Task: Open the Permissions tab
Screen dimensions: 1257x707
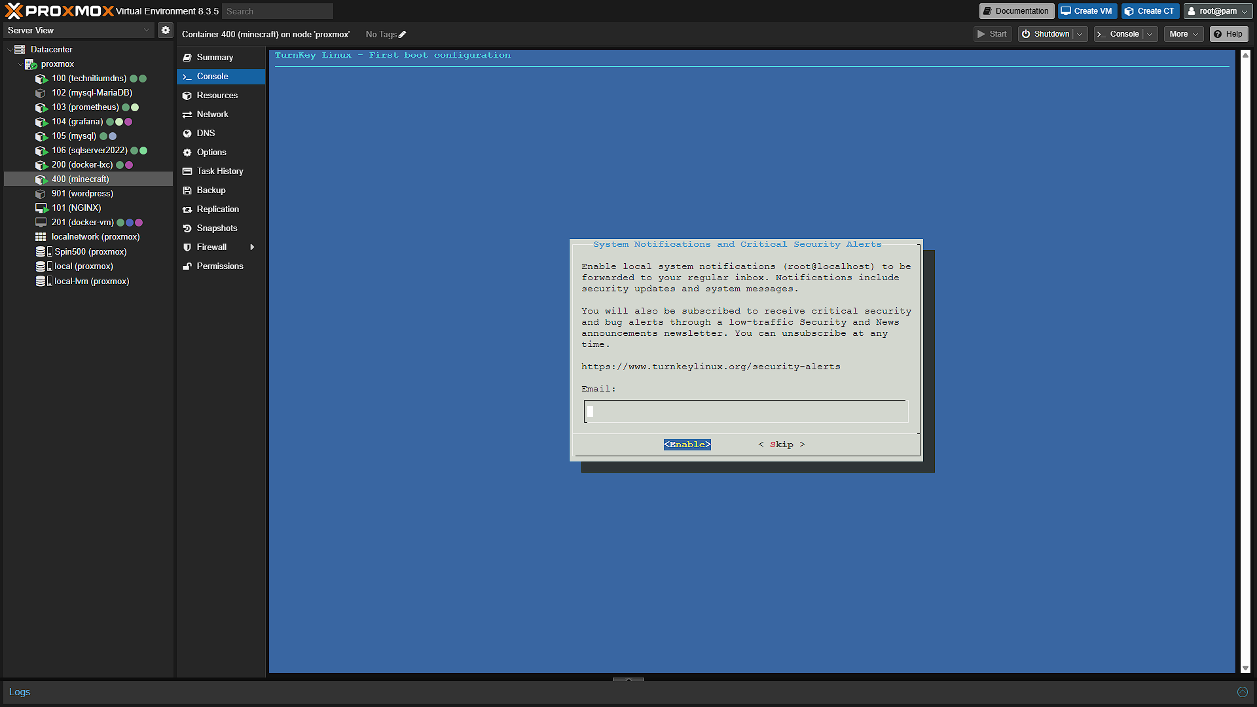Action: pyautogui.click(x=221, y=266)
